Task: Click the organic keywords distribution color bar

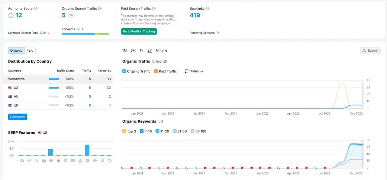Action: tap(86, 34)
